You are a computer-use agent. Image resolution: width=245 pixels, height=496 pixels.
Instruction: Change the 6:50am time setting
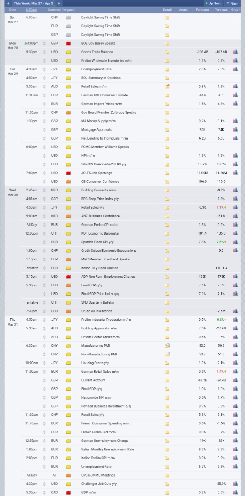(x=32, y=10)
